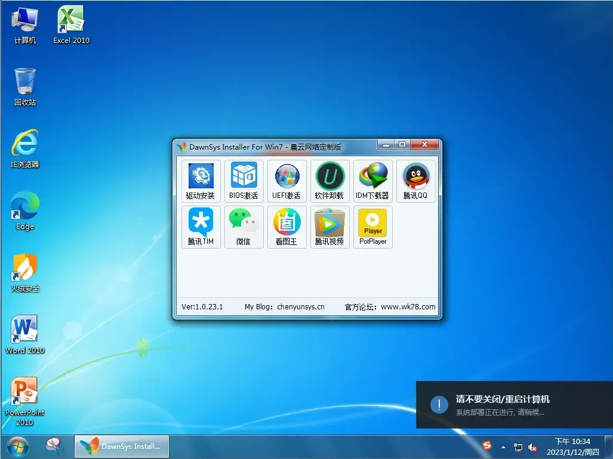This screenshot has height=459, width=613.
Task: Click the Sogou input tray icon
Action: point(487,446)
